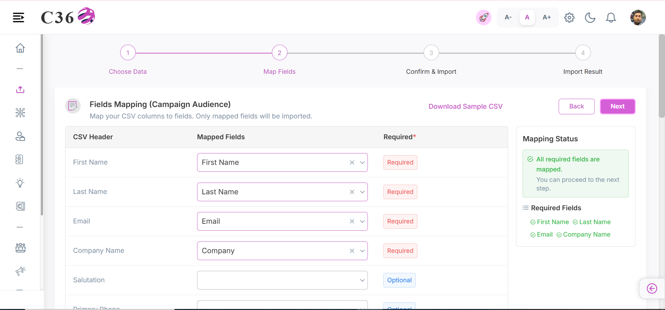The width and height of the screenshot is (665, 310).
Task: Open the settings gear icon
Action: [569, 17]
